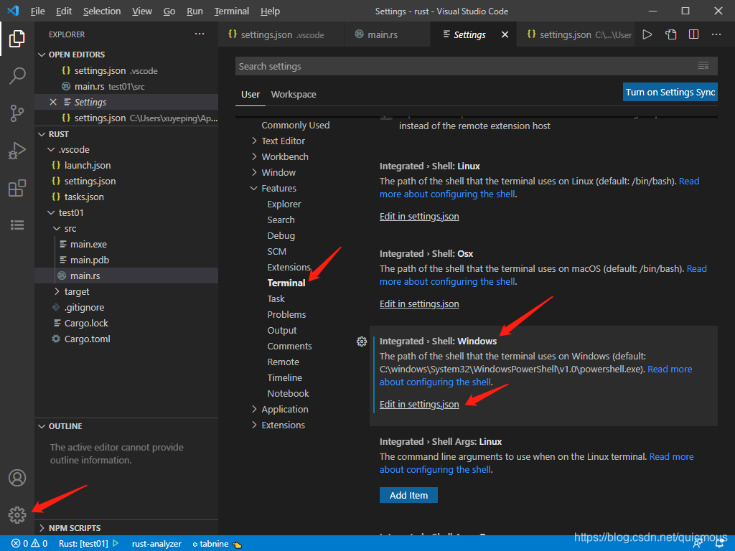
Task: Expand Window settings category
Action: coord(254,172)
